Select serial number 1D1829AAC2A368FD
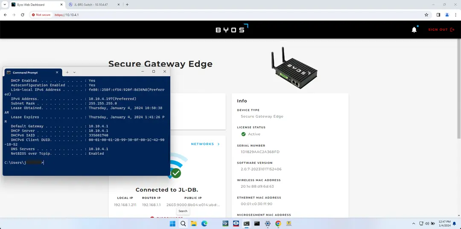The image size is (461, 229). click(260, 152)
